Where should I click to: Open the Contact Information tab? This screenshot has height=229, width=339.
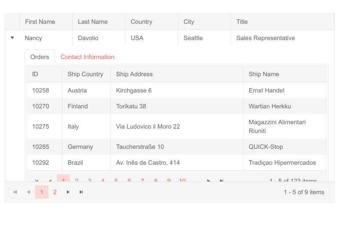pos(87,57)
